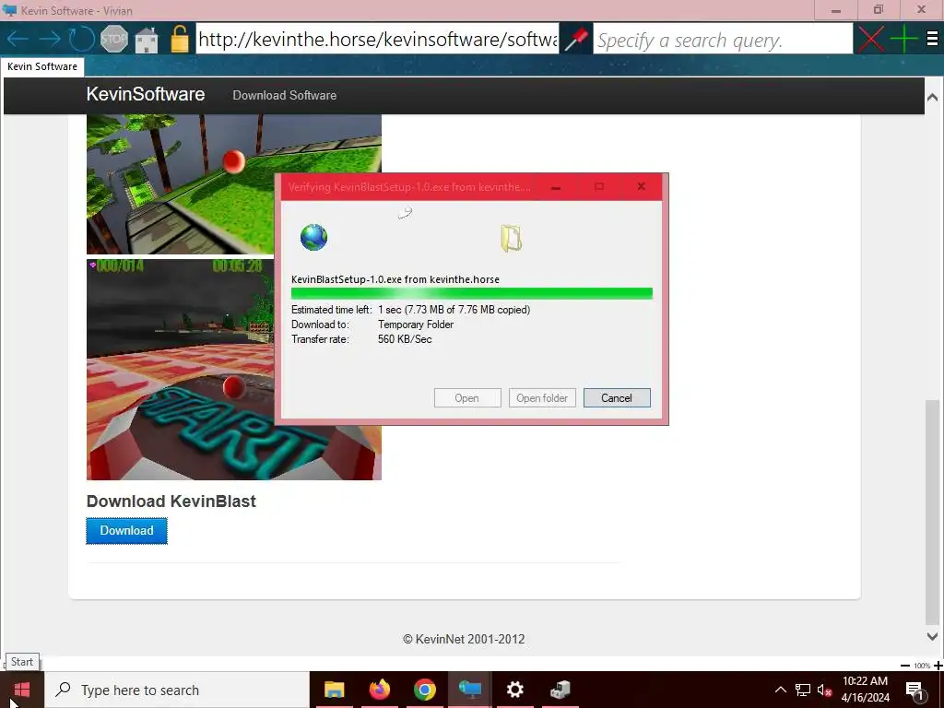This screenshot has height=708, width=944.
Task: Zoom out with the minus at 100%
Action: (x=905, y=666)
